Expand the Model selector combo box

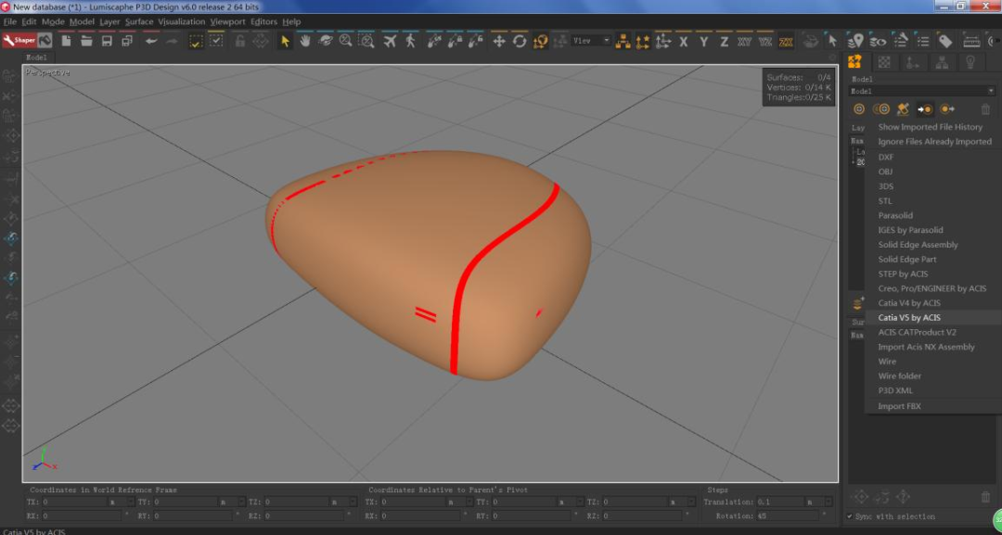(x=922, y=91)
